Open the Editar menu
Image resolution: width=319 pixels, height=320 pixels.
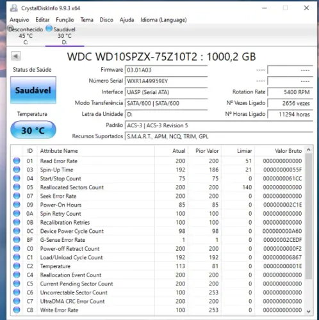point(42,20)
